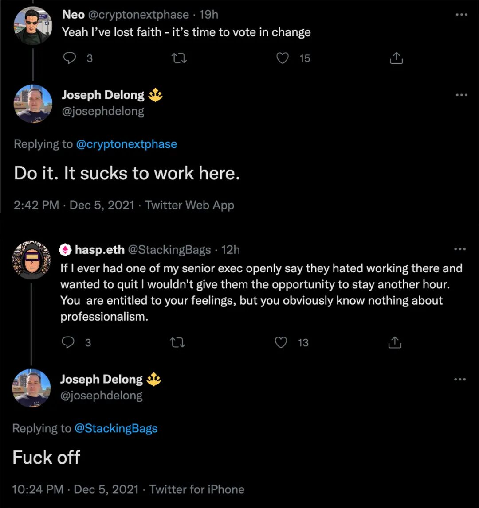
Task: Reply to Neo's tweet
Action: 71,58
